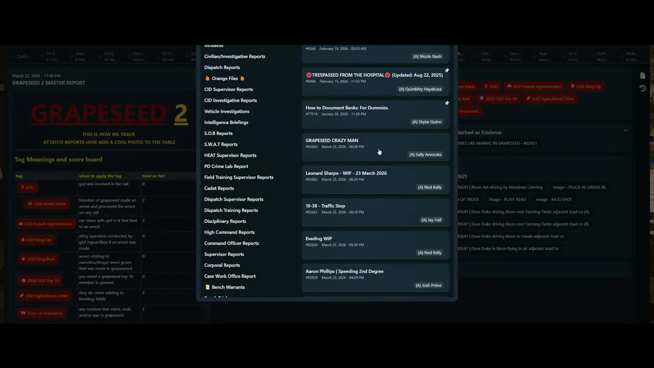654x368 pixels.
Task: Click pin icon on How to Document Banks report
Action: click(x=447, y=103)
